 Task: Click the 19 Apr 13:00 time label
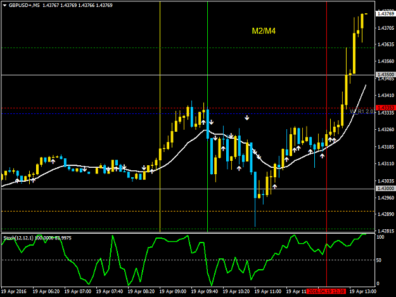pyautogui.click(x=362, y=291)
